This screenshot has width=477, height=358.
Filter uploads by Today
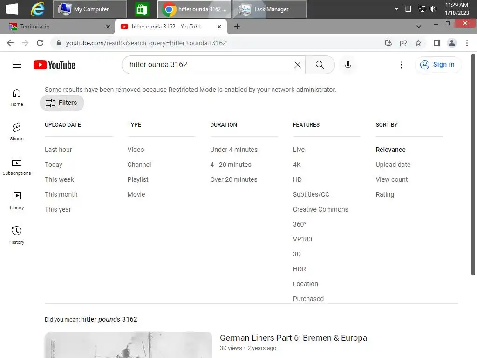[x=54, y=165]
